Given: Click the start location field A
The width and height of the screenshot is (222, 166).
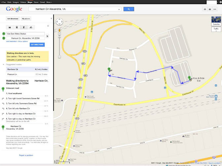Looking at the screenshot, I should tap(25, 34).
